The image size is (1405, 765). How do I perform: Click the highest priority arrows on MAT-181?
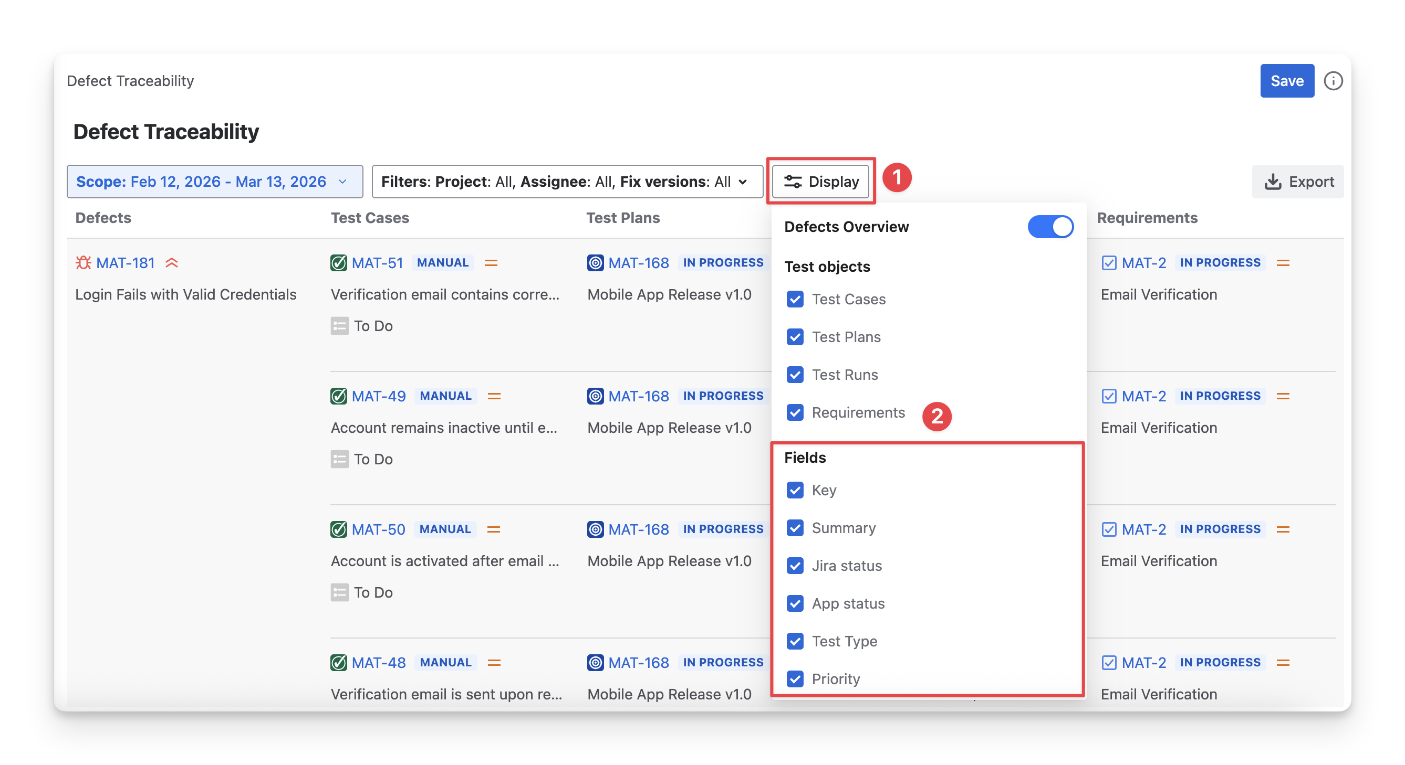coord(172,263)
